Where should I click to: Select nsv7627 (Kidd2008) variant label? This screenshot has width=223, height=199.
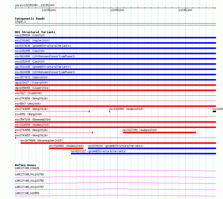29,93
